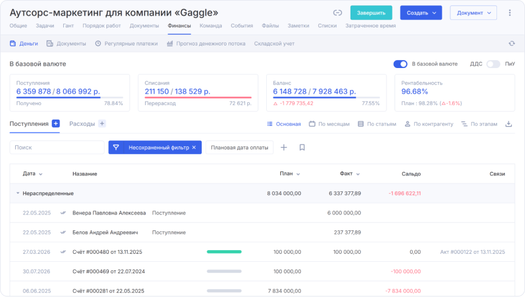Add new expense with plus icon

click(x=102, y=123)
